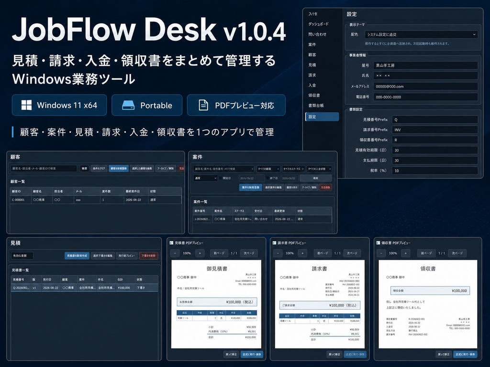Zoom out with minus in the 見積書 preview
The image size is (490, 367).
175,253
